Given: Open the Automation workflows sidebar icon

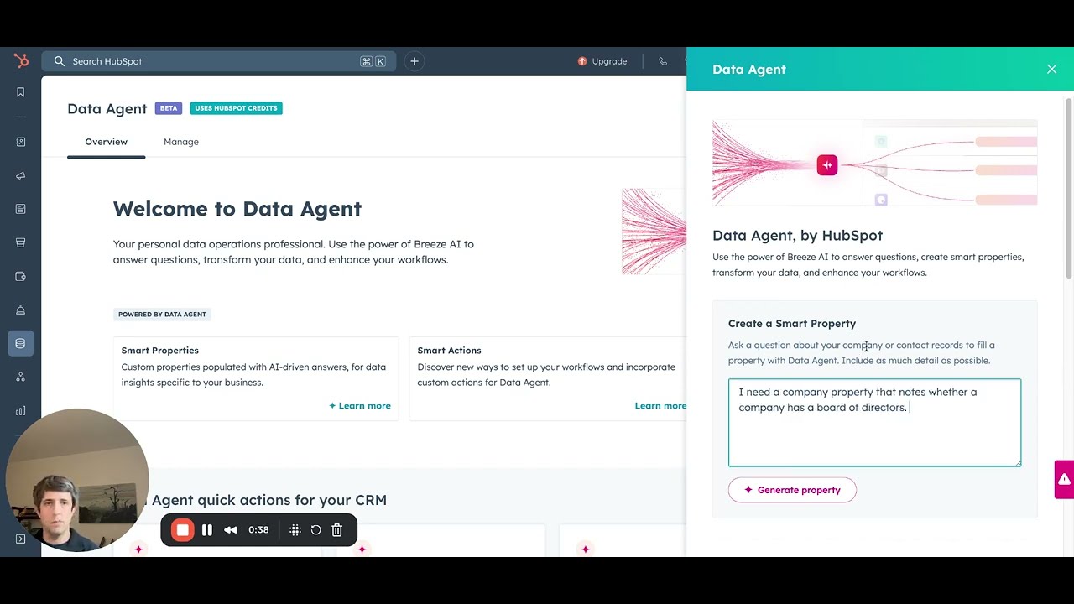Looking at the screenshot, I should [x=21, y=377].
